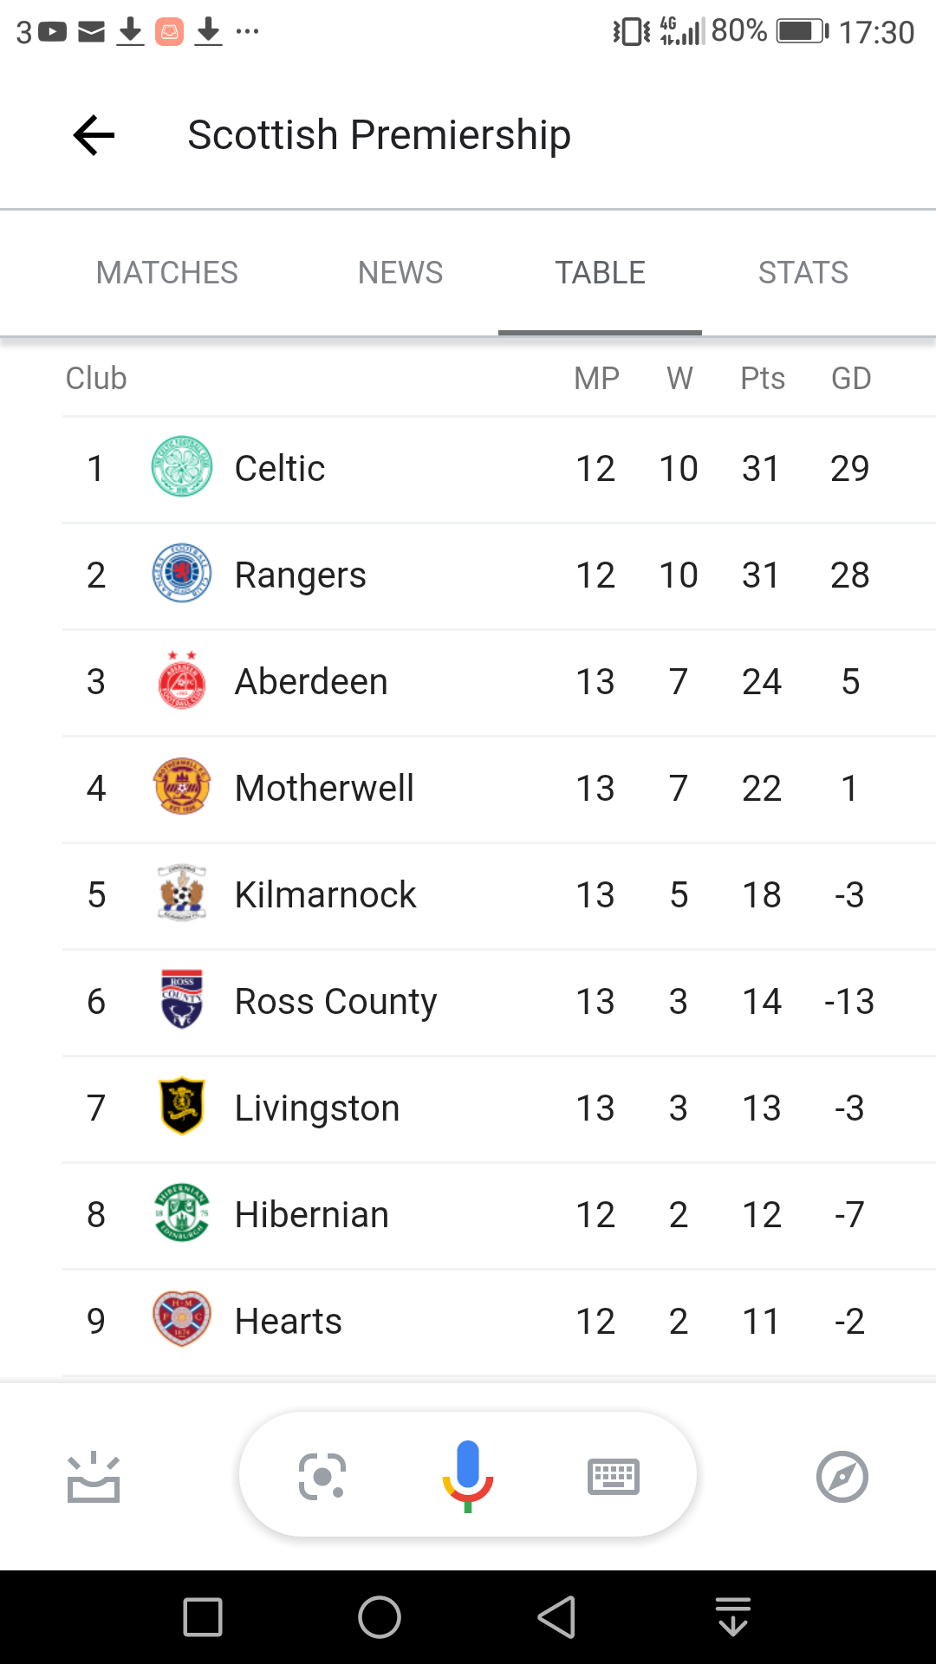Screen dimensions: 936x1664
Task: Tap the recent apps square button
Action: tap(203, 1617)
